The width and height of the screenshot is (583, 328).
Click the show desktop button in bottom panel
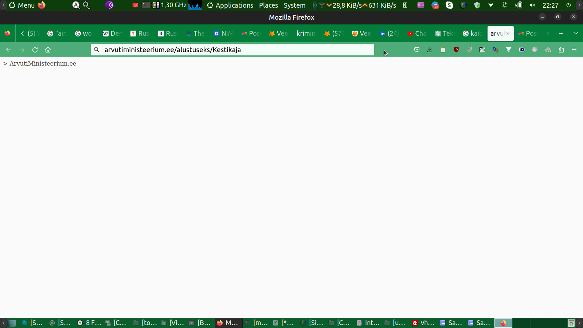click(x=12, y=323)
